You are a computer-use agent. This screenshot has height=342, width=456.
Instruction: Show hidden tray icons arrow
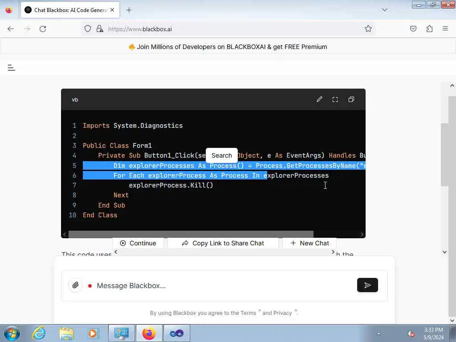[x=379, y=334]
